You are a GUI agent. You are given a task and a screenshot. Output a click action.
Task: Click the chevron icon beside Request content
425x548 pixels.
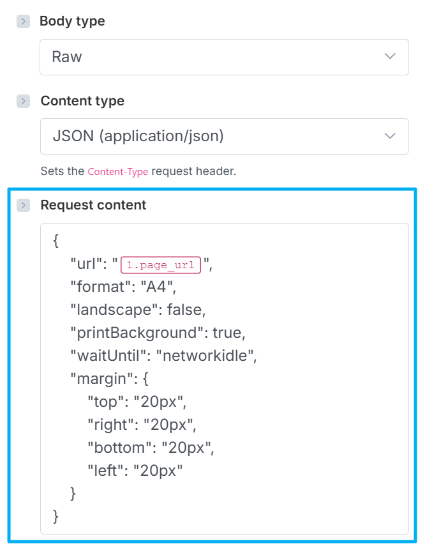click(x=23, y=205)
